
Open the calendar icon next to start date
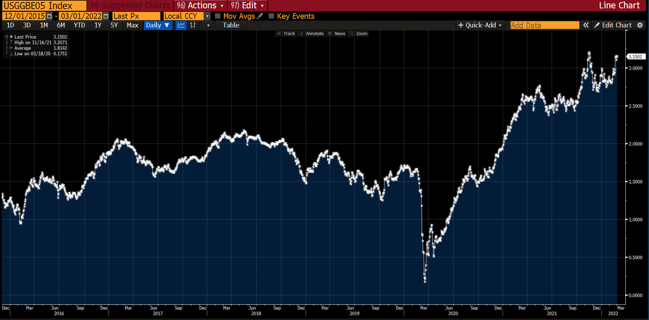[48, 16]
